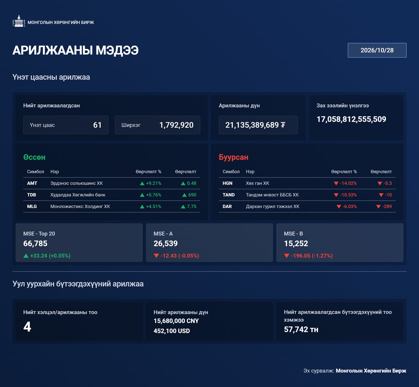Image resolution: width=419 pixels, height=387 pixels.
Task: Click the MSE - A index value 26,539
Action: tap(166, 244)
